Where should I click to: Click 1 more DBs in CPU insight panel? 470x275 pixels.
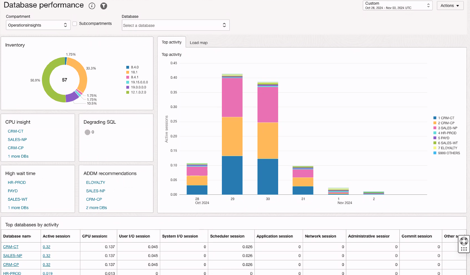pos(18,156)
